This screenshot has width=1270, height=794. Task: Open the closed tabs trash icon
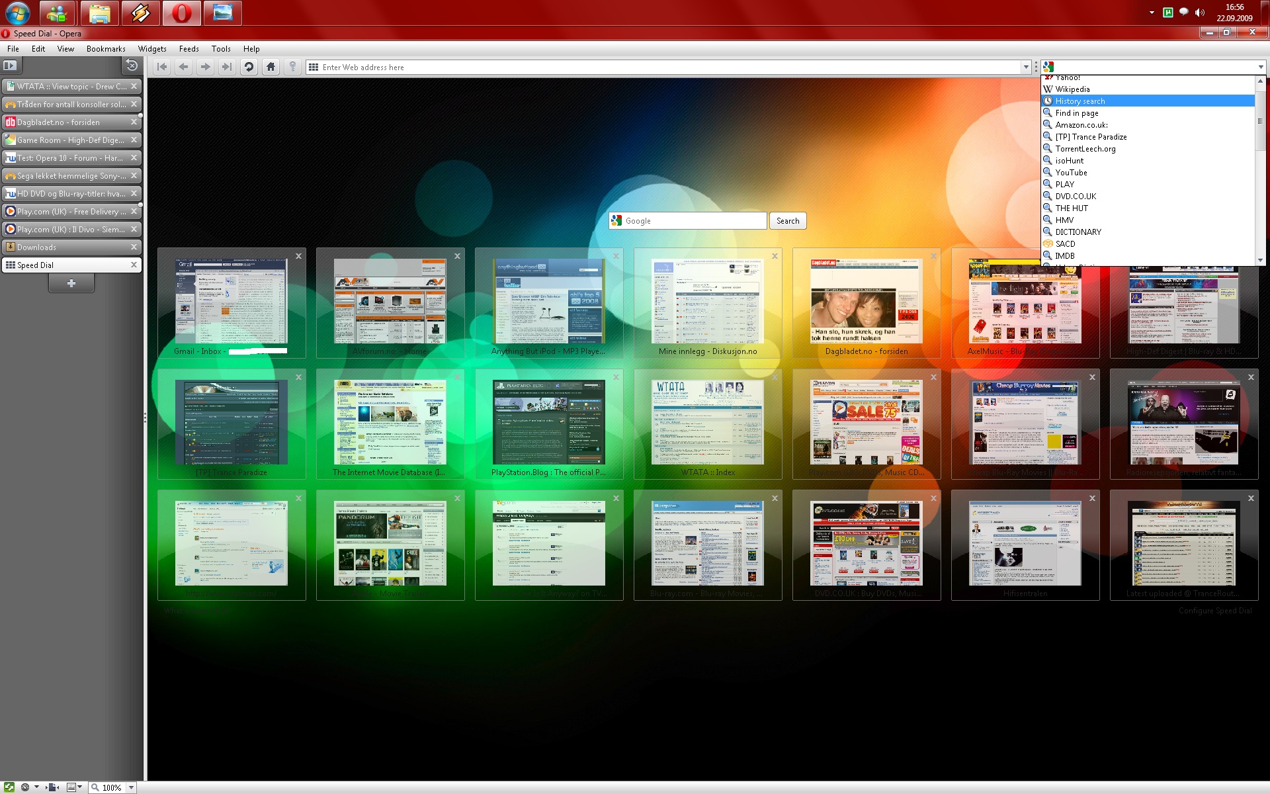point(132,66)
